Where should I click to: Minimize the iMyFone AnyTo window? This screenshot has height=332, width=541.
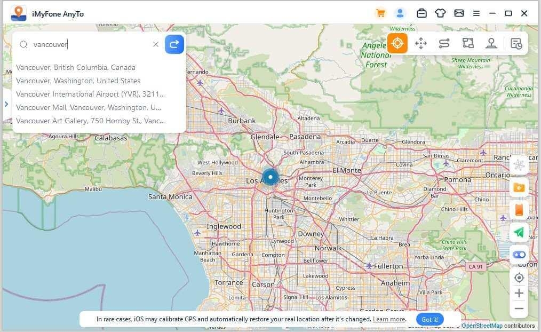492,13
